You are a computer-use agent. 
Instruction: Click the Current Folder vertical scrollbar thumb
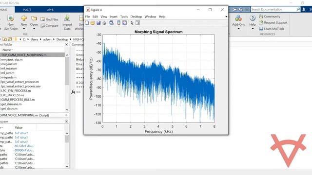[67, 71]
